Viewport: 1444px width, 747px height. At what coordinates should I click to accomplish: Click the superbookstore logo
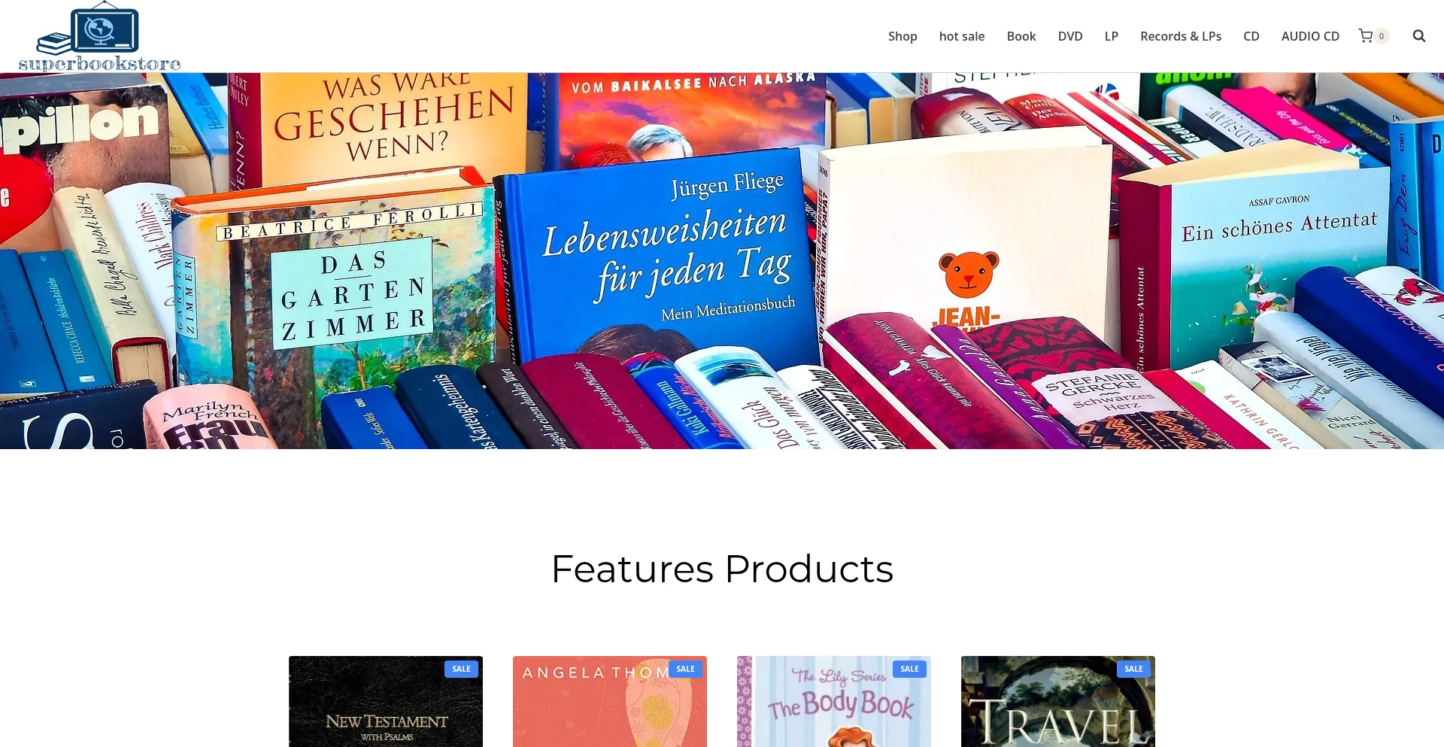(99, 36)
